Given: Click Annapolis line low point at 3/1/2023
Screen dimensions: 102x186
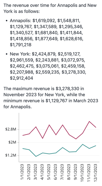Looking at the screenshot, I should [x=36, y=157].
